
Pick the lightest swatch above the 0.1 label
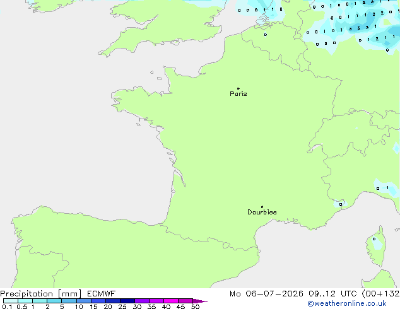[x=11, y=301]
